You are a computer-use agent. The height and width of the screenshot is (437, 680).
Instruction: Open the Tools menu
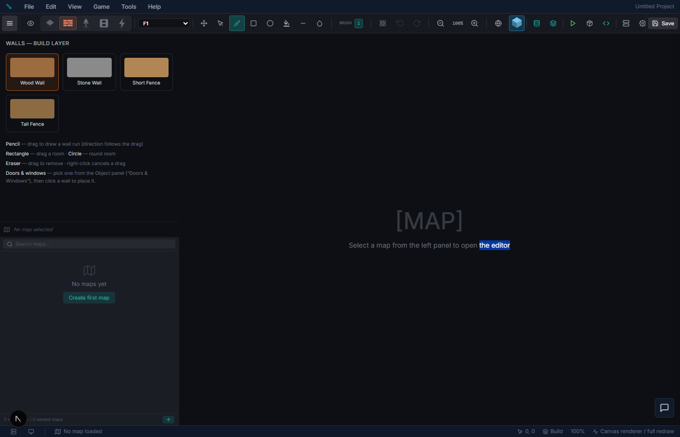coord(129,7)
